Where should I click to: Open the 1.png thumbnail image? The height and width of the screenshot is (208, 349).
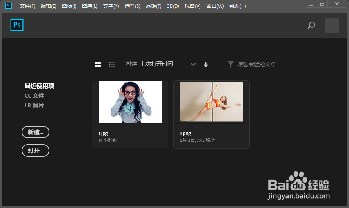[x=212, y=102]
